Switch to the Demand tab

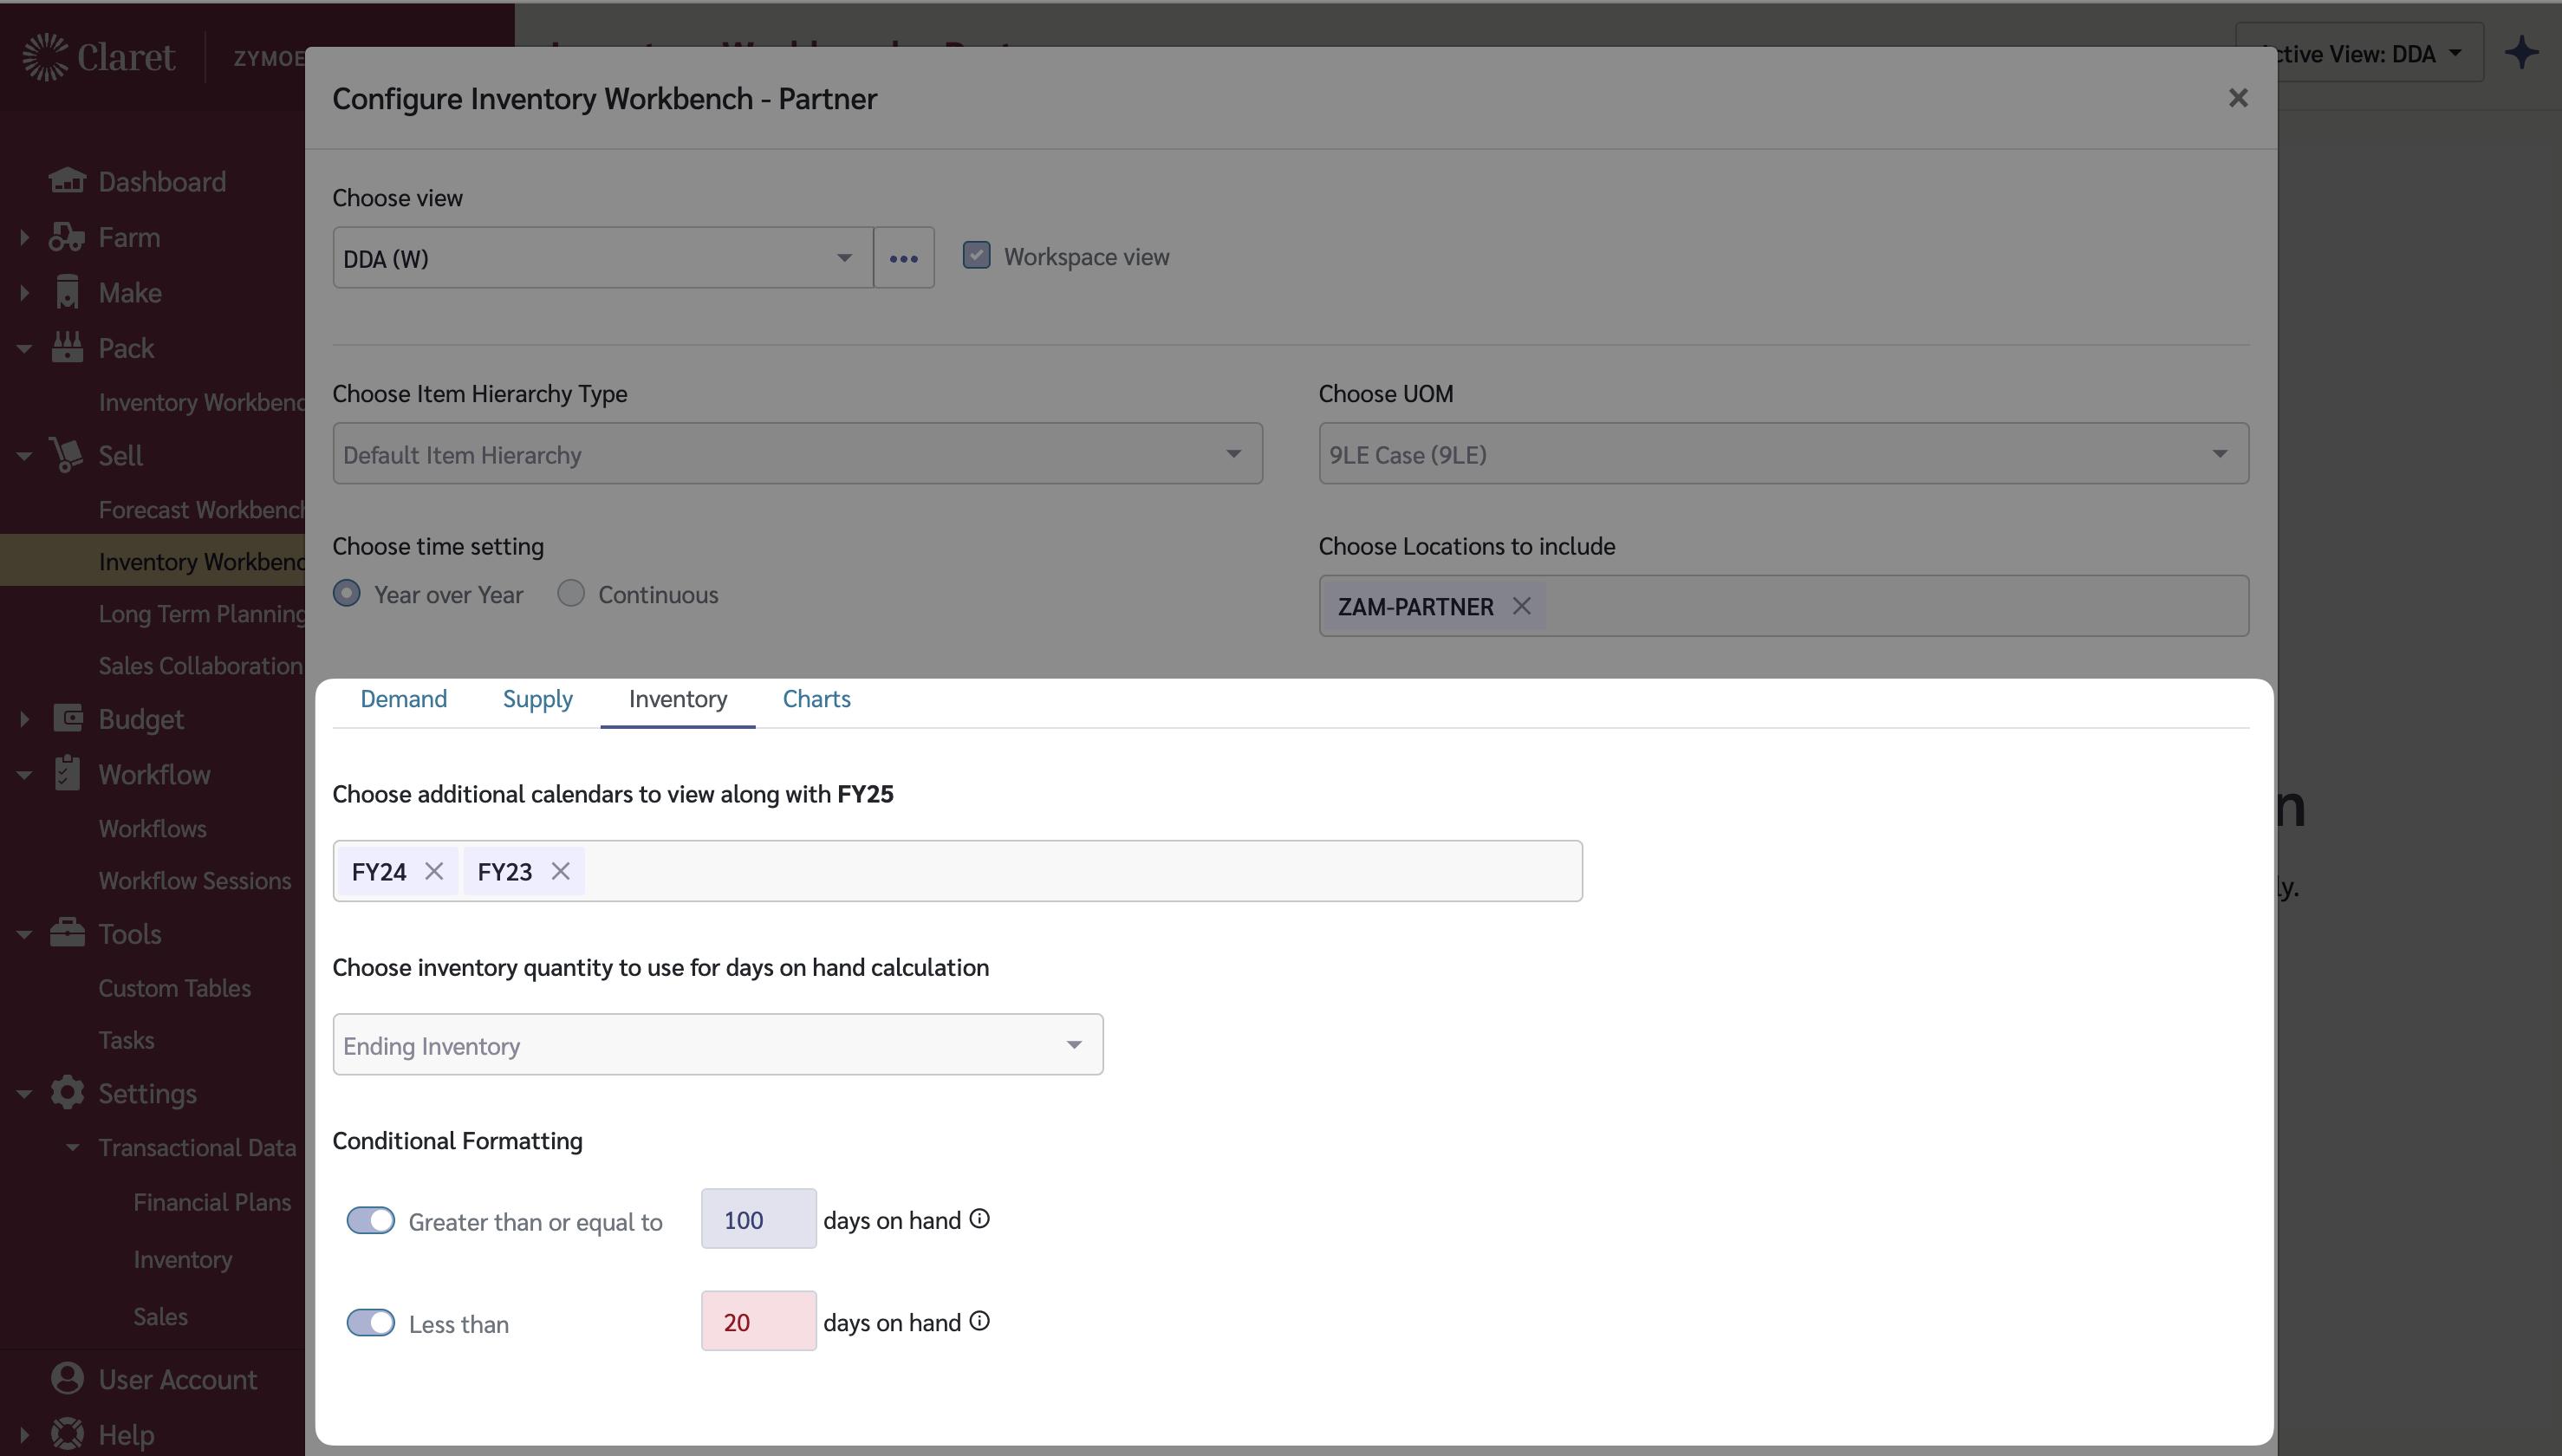pos(403,699)
